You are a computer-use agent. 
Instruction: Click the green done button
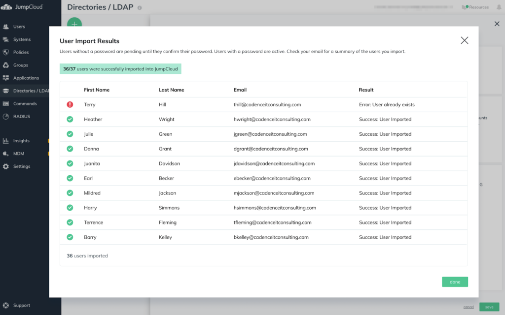tap(455, 282)
